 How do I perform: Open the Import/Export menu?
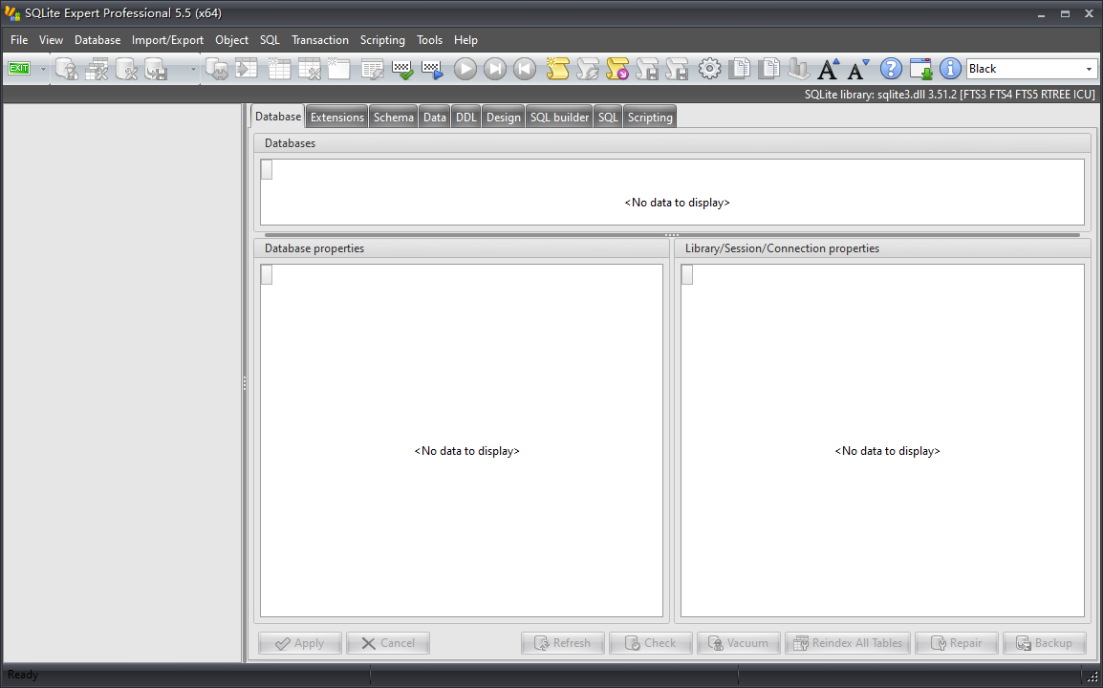pyautogui.click(x=167, y=40)
